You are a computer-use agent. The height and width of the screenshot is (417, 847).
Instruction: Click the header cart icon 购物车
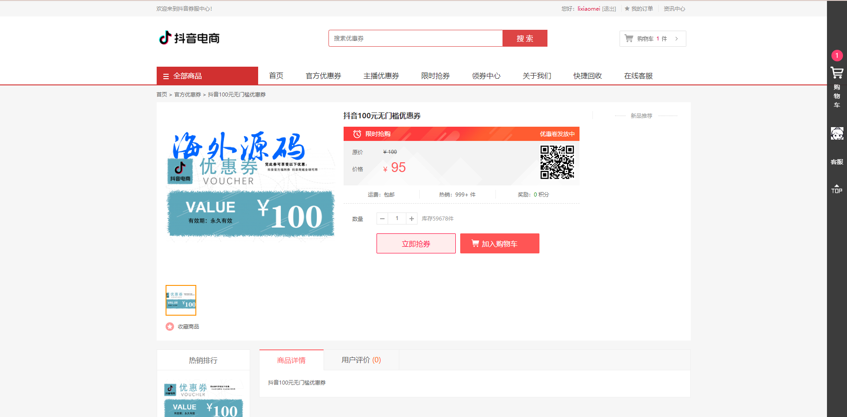point(629,39)
